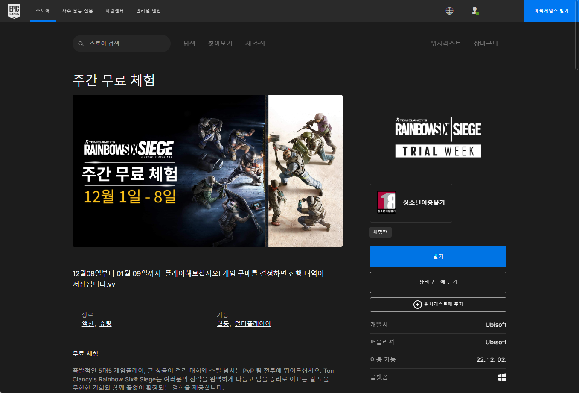Click the 청소년이용불가 rating text

click(x=424, y=203)
